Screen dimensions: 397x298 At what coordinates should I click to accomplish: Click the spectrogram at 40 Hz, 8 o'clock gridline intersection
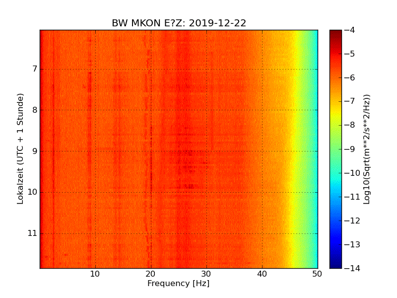(262, 110)
